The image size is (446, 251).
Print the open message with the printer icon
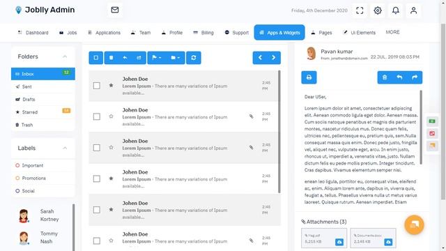pyautogui.click(x=309, y=77)
